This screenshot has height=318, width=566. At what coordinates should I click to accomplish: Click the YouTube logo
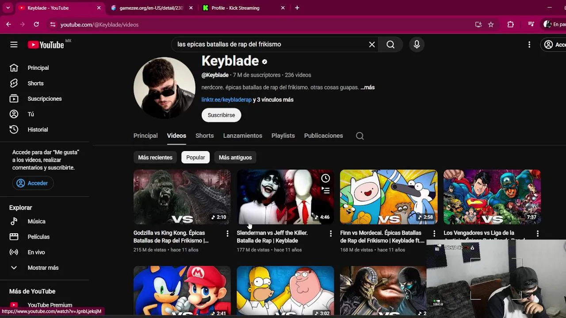pos(46,45)
